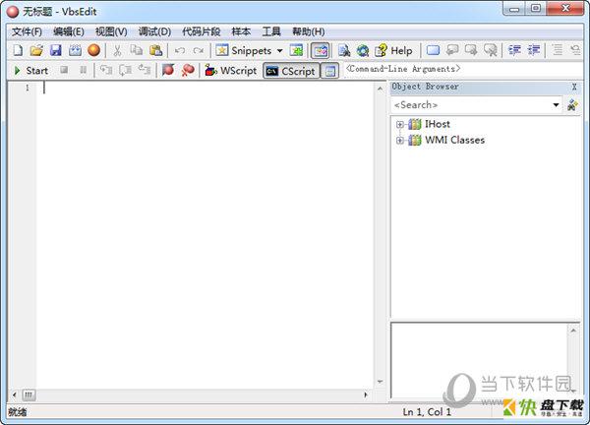Save the script with floppy disk icon
Screen dimensions: 590x425
pyautogui.click(x=56, y=50)
